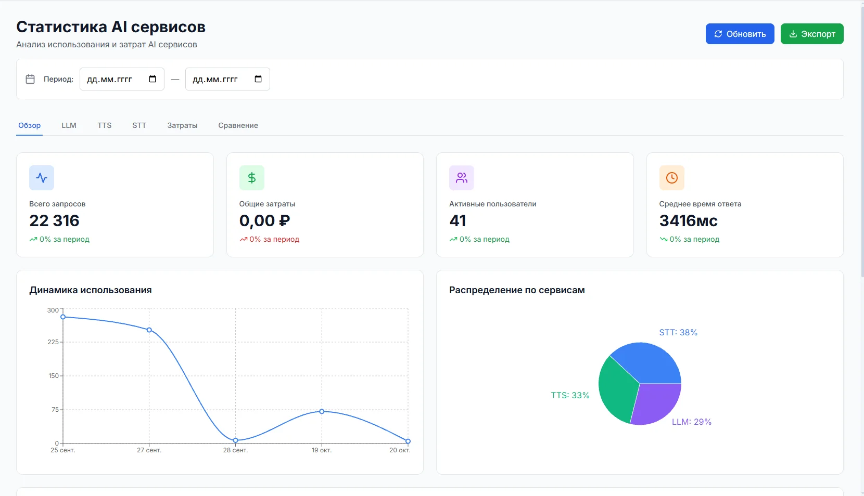864x496 pixels.
Task: Click the activity pulse icon above Всего запросов
Action: point(42,178)
